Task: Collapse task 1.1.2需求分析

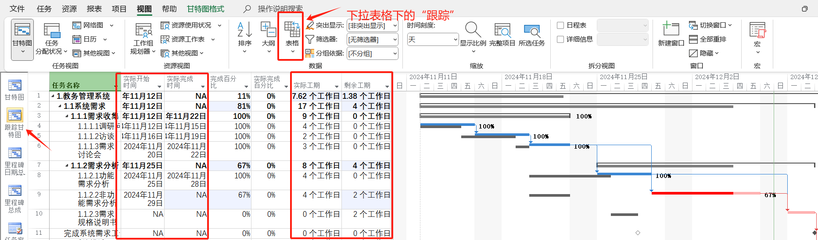Action: tap(67, 166)
